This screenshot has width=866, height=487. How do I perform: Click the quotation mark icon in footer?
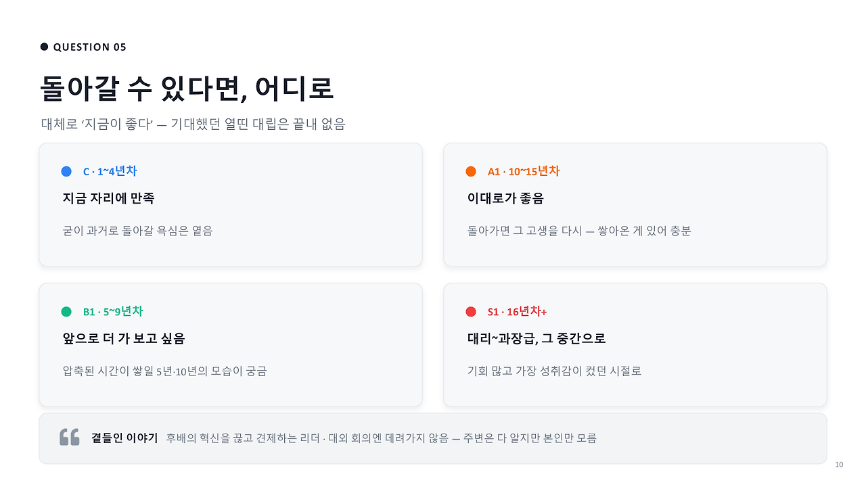tap(70, 438)
